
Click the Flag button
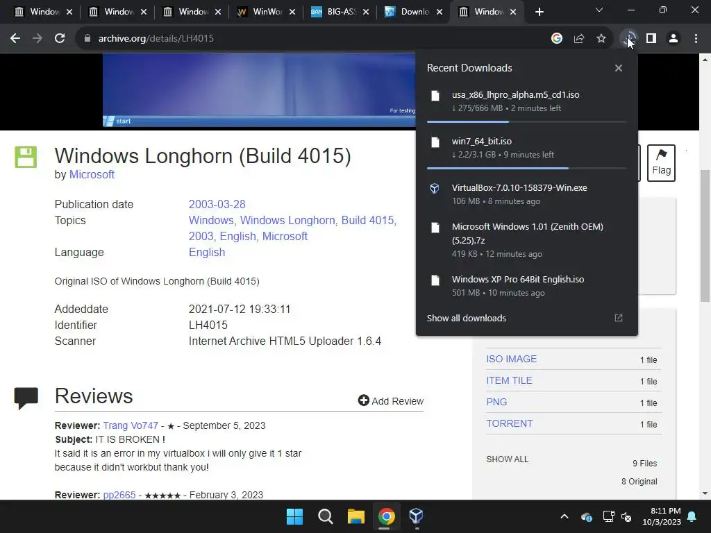click(x=661, y=162)
